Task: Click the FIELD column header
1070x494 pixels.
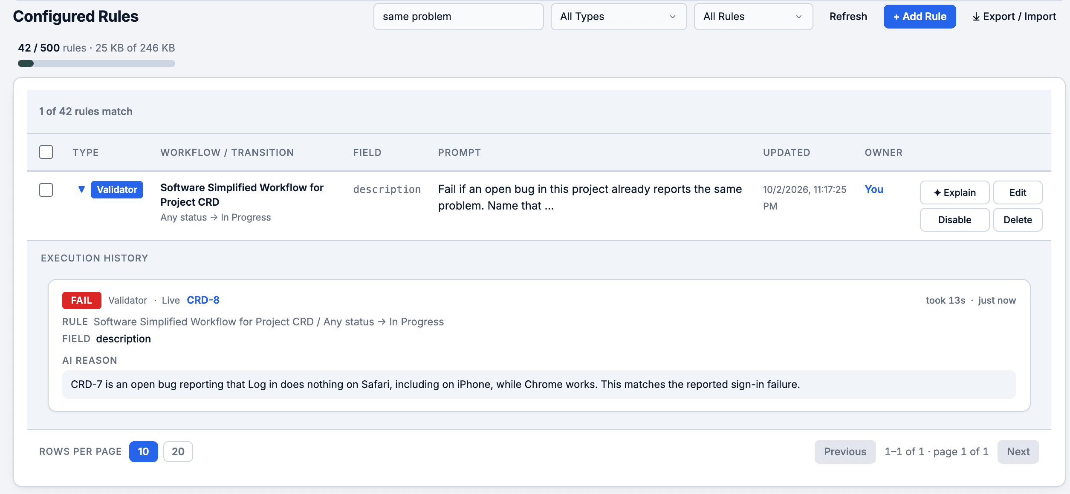Action: (367, 152)
